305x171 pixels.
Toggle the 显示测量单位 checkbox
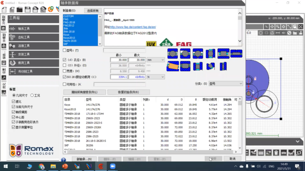[14, 127]
